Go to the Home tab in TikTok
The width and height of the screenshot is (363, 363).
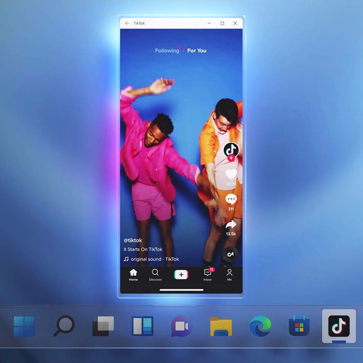tap(133, 275)
